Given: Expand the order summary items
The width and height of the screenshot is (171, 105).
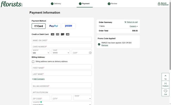Looking at the screenshot, I should (134, 26).
